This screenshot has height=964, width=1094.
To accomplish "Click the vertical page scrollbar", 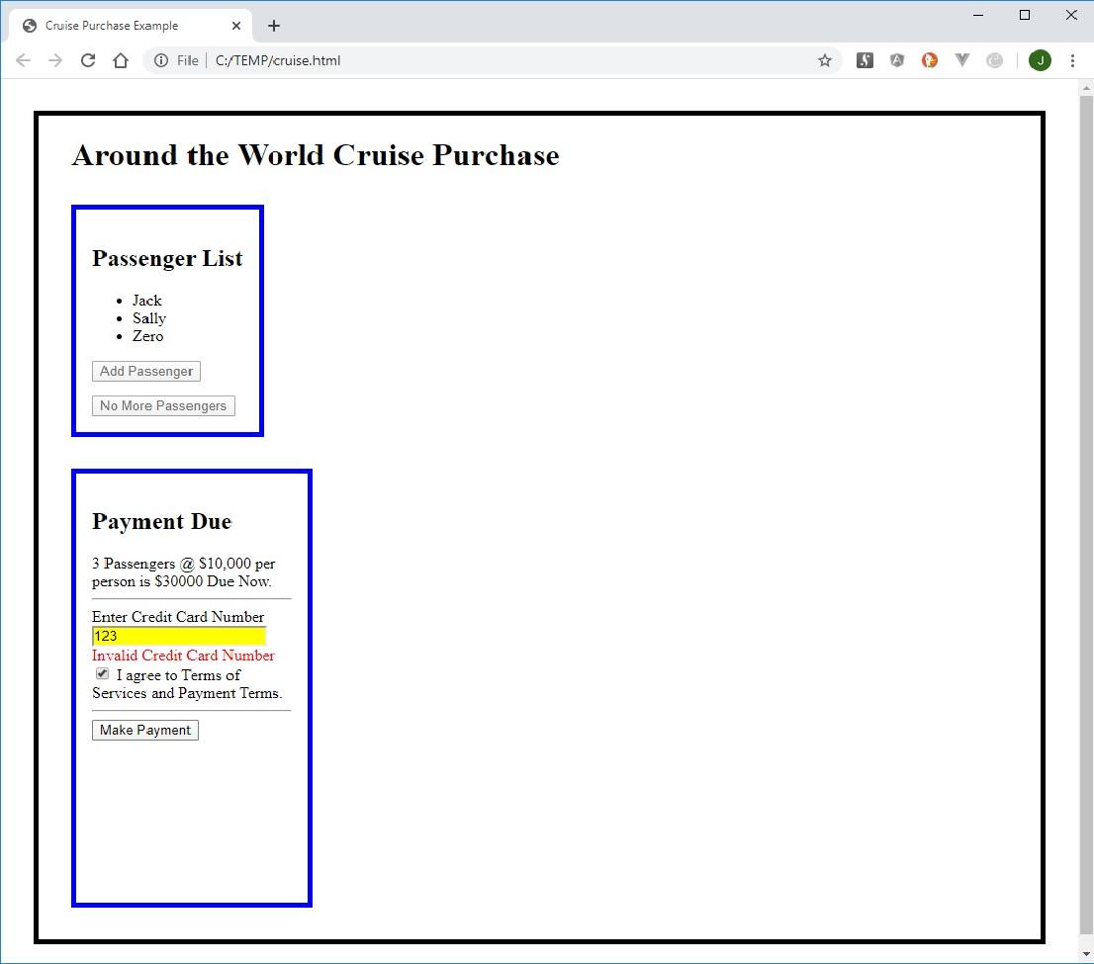I will coord(1086,515).
